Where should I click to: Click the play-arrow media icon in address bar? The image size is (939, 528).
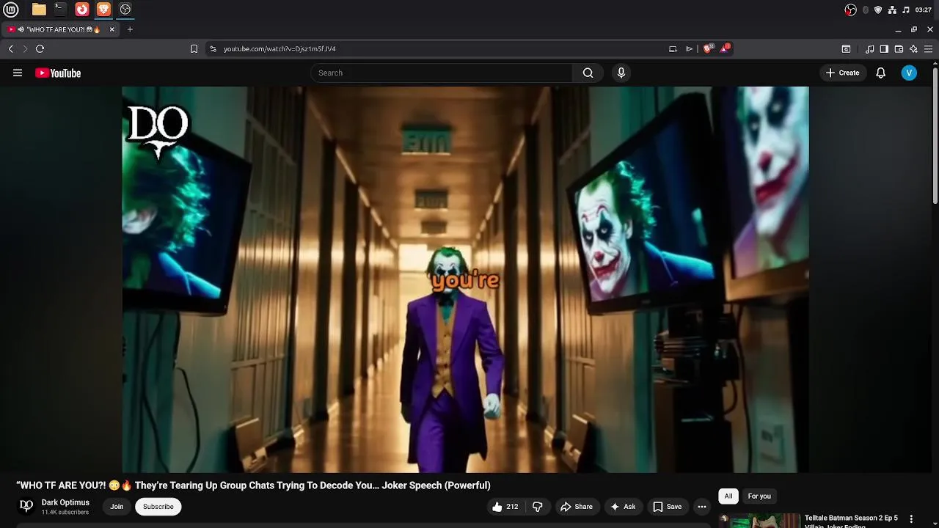[689, 48]
